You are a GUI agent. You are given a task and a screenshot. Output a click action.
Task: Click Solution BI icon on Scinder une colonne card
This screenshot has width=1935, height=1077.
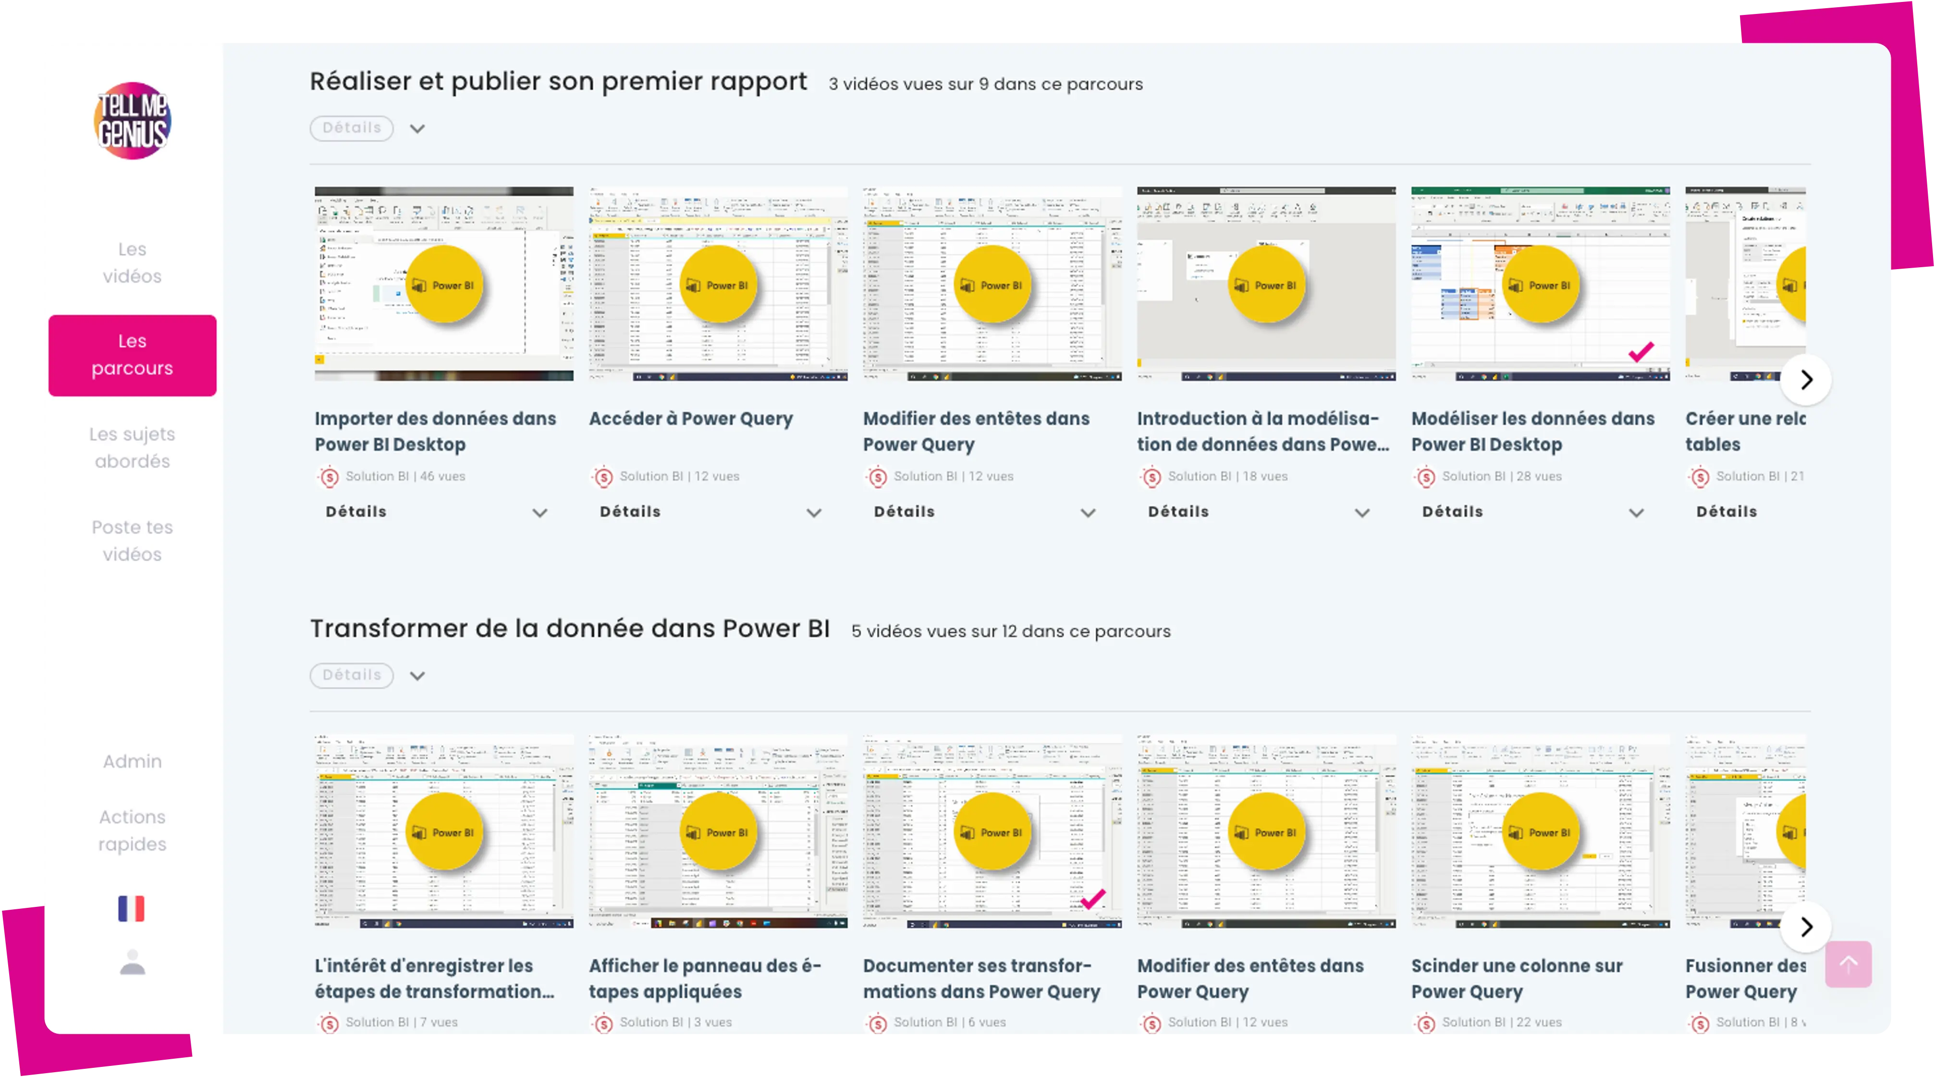(x=1426, y=1023)
